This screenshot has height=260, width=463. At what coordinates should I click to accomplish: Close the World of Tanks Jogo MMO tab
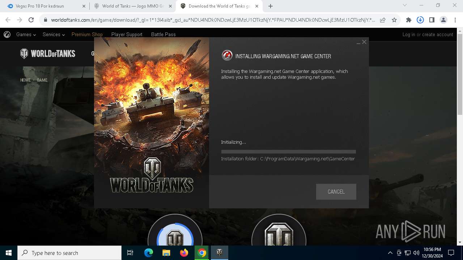point(170,6)
